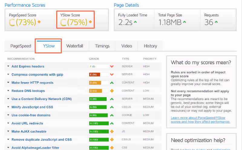The height and width of the screenshot is (150, 242).
Task: Click the F (0) grade bar
Action: click(99, 66)
